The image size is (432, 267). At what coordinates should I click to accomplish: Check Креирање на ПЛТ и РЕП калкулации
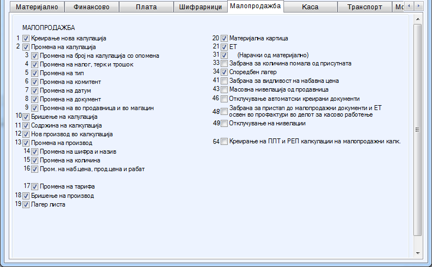click(224, 142)
